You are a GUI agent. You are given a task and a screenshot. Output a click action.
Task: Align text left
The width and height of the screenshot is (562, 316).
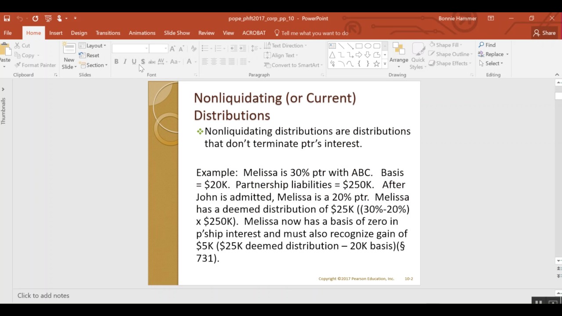tap(205, 62)
